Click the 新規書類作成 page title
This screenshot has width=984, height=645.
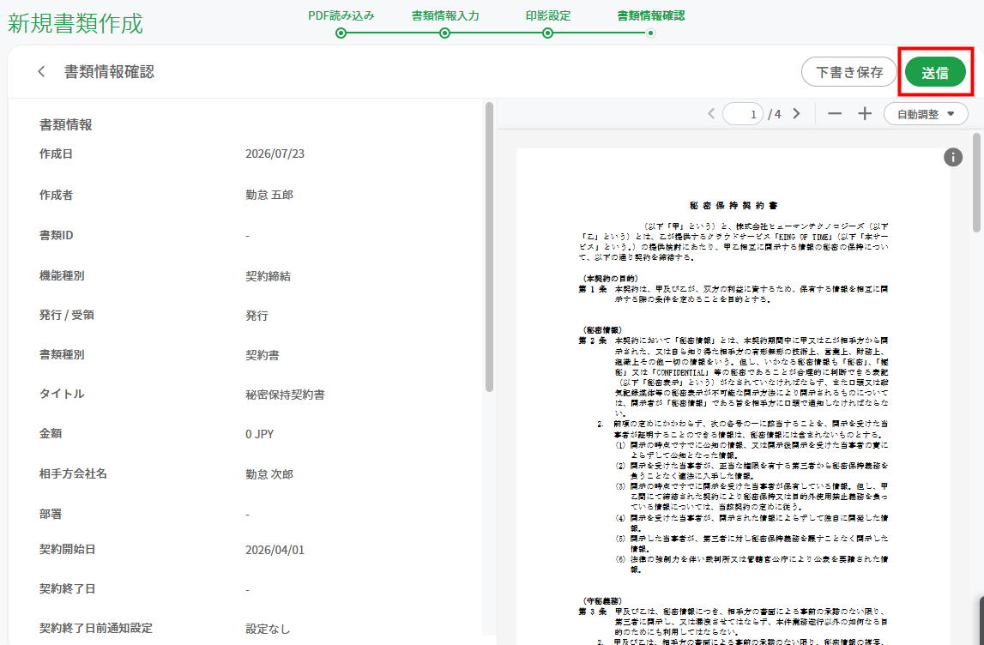pyautogui.click(x=75, y=23)
